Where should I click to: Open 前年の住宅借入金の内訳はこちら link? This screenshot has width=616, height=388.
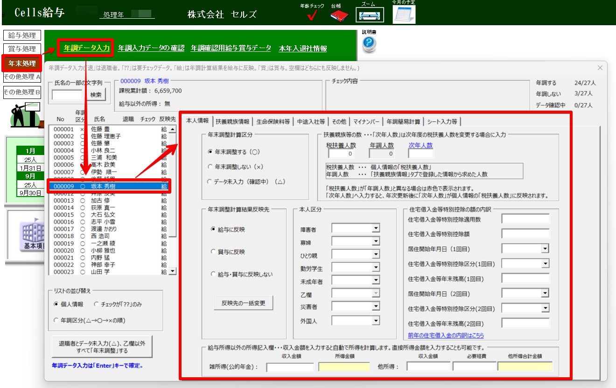(446, 335)
